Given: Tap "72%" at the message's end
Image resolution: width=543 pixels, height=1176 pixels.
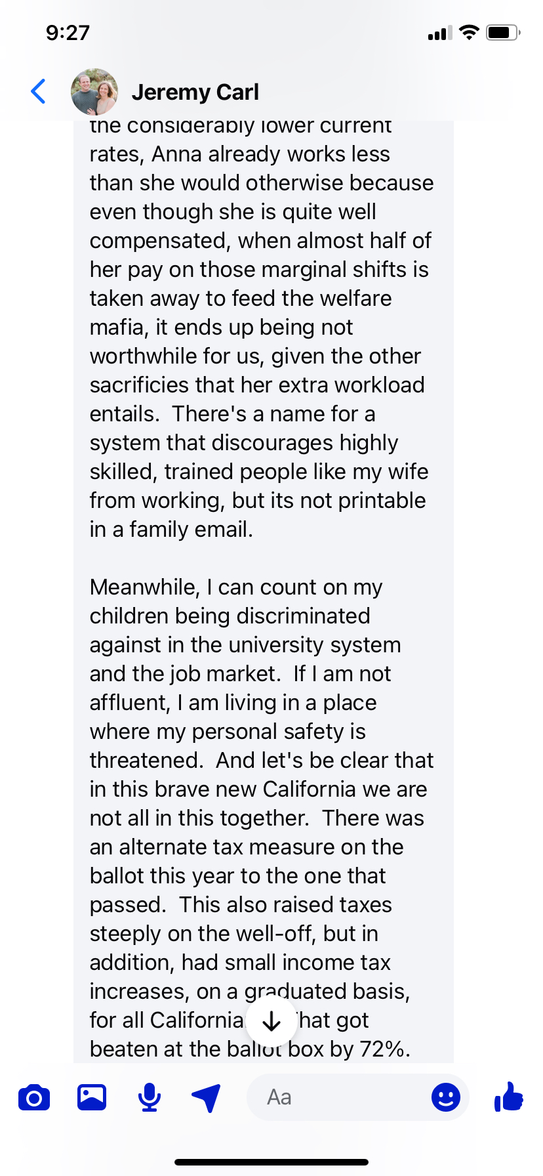Looking at the screenshot, I should 384,1049.
